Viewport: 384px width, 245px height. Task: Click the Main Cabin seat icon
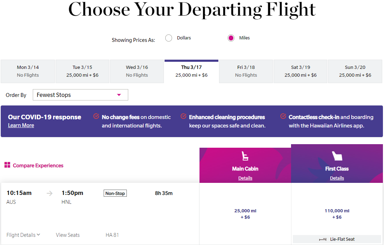(245, 156)
